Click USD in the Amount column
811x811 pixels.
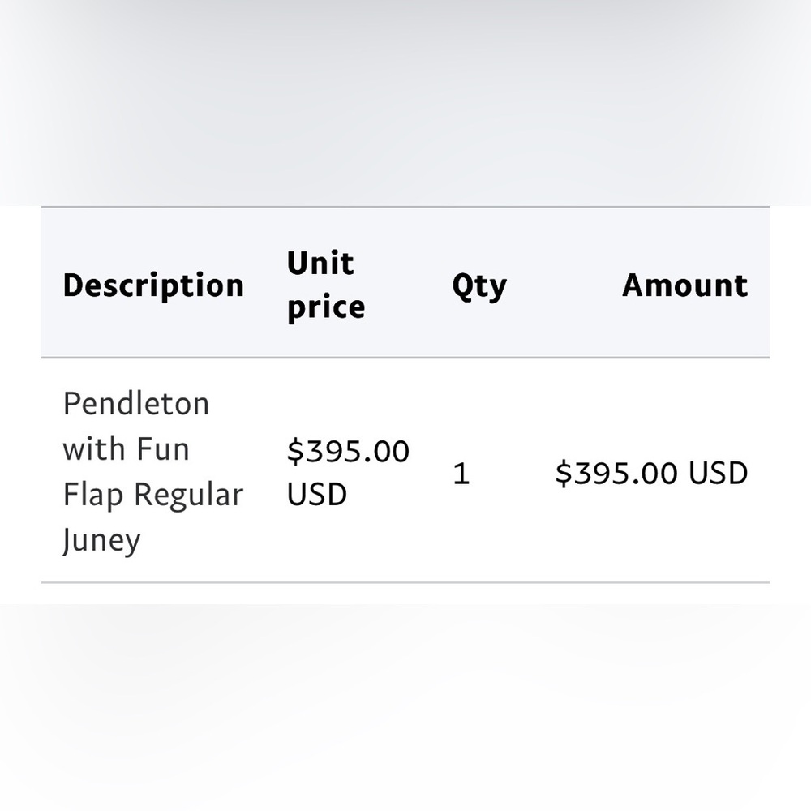pyautogui.click(x=719, y=473)
